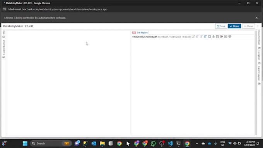Click the site information icon beside the URL
263x148 pixels.
click(x=5, y=9)
